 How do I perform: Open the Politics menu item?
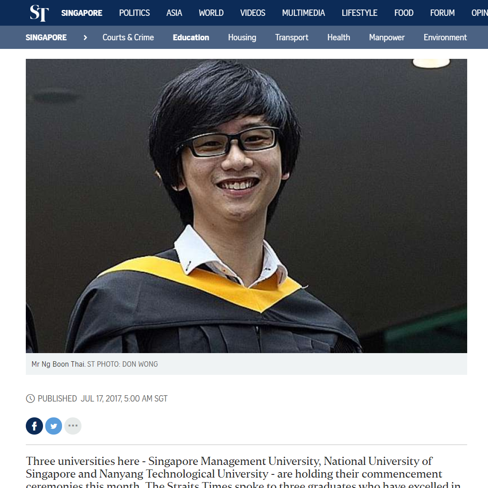click(134, 13)
